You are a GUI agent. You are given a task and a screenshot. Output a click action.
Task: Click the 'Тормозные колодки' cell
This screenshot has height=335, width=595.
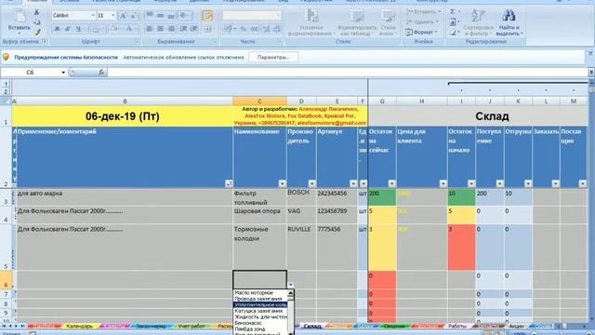[259, 248]
